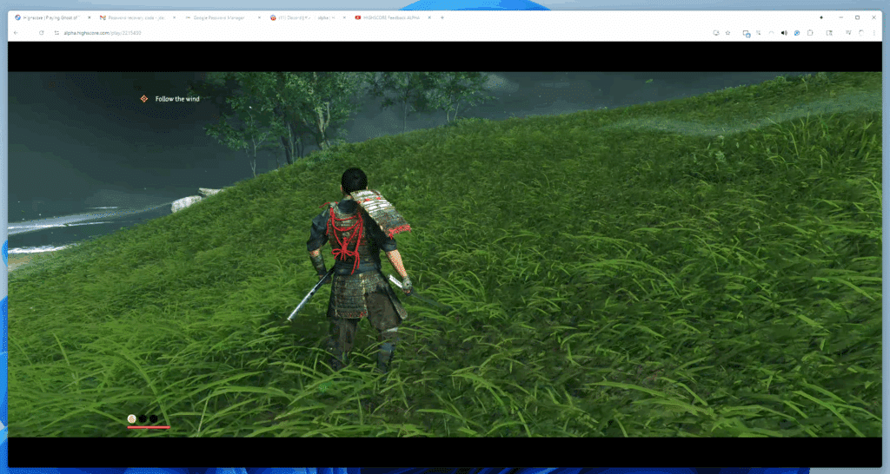Click the orange objective diamond marker
The width and height of the screenshot is (890, 474).
pos(144,99)
